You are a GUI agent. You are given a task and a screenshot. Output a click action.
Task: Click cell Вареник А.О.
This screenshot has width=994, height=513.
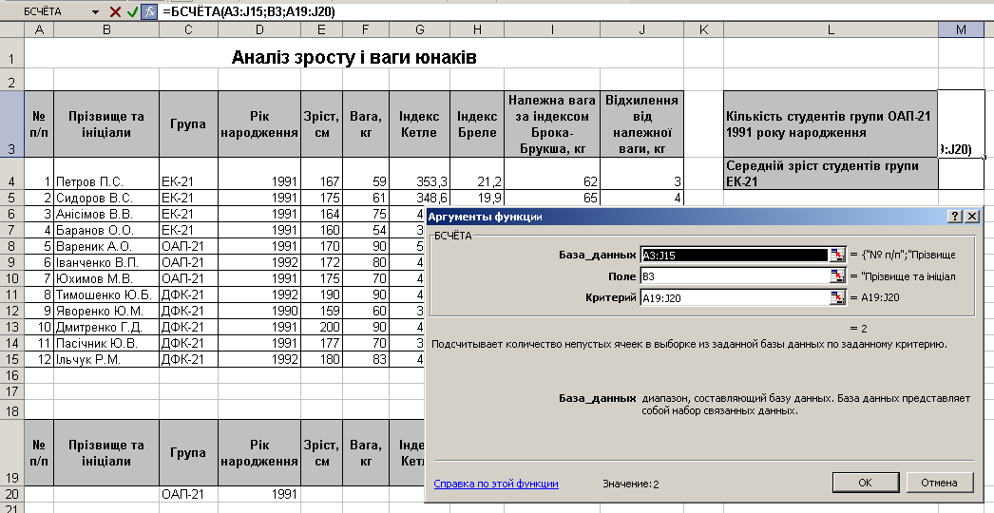coord(106,246)
